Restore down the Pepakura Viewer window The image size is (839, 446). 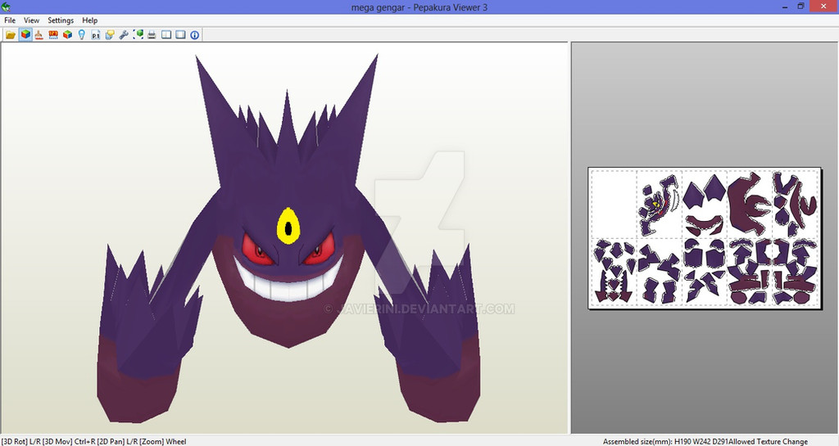800,7
